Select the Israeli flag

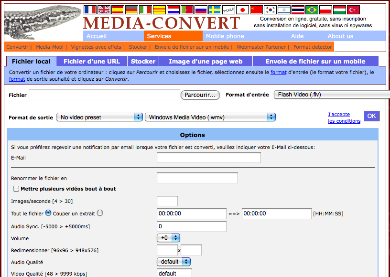pos(284,10)
